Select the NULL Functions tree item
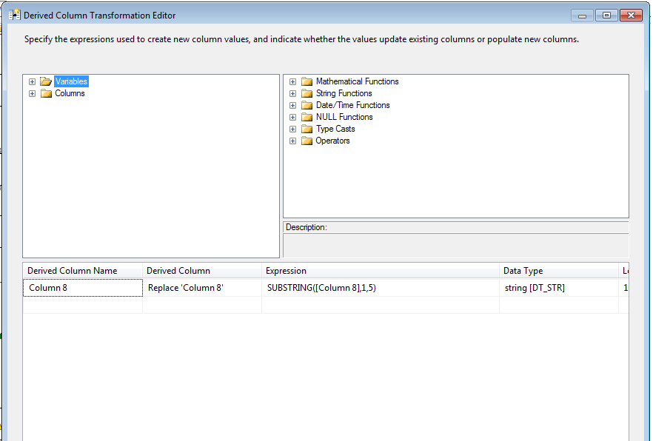Viewport: 653px width, 441px height. 344,117
